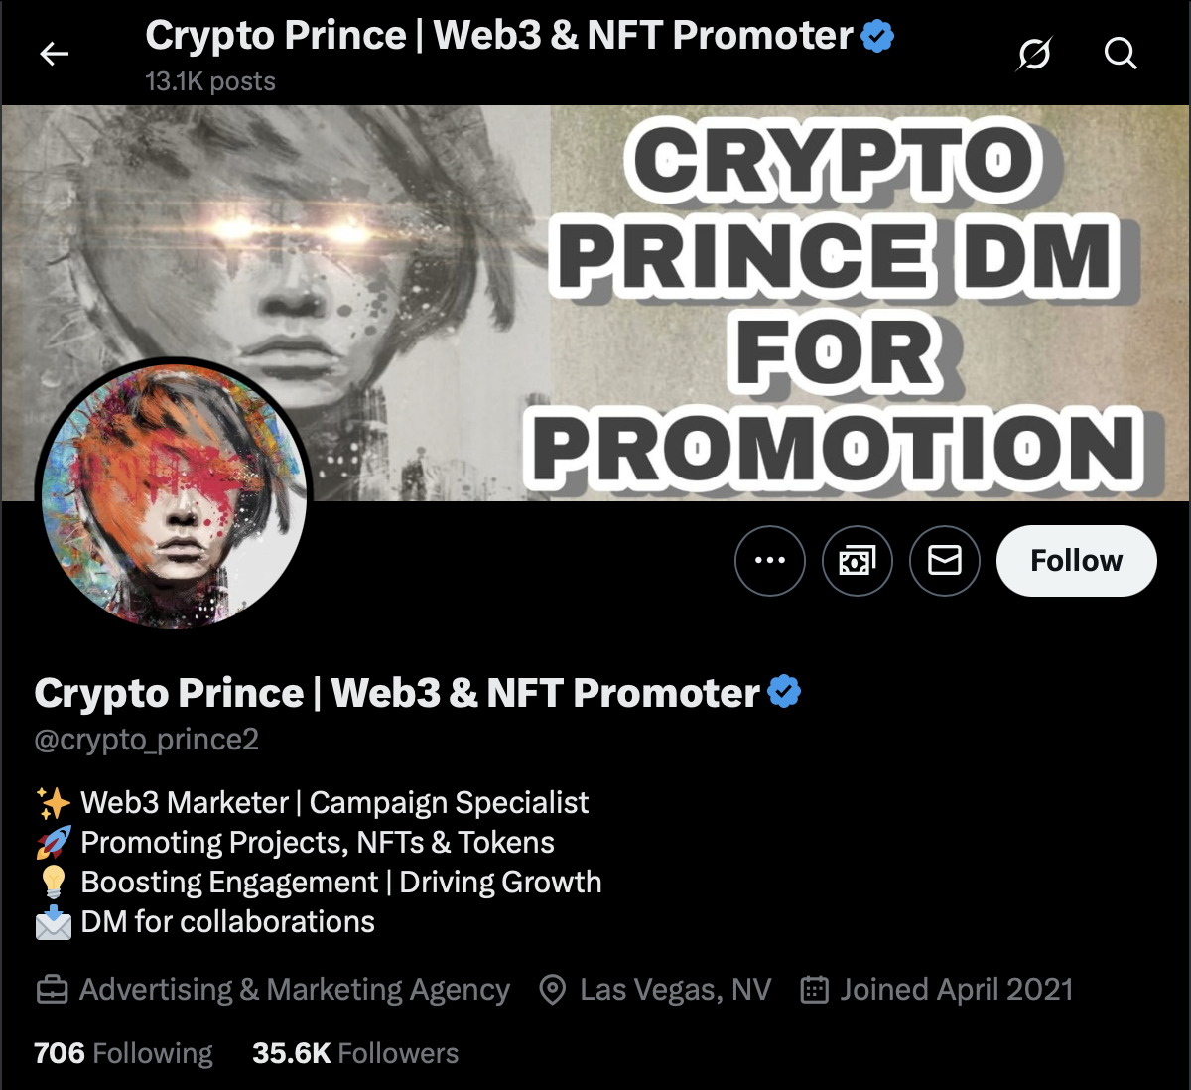Image resolution: width=1191 pixels, height=1090 pixels.
Task: View the 706 Following list
Action: (122, 1053)
